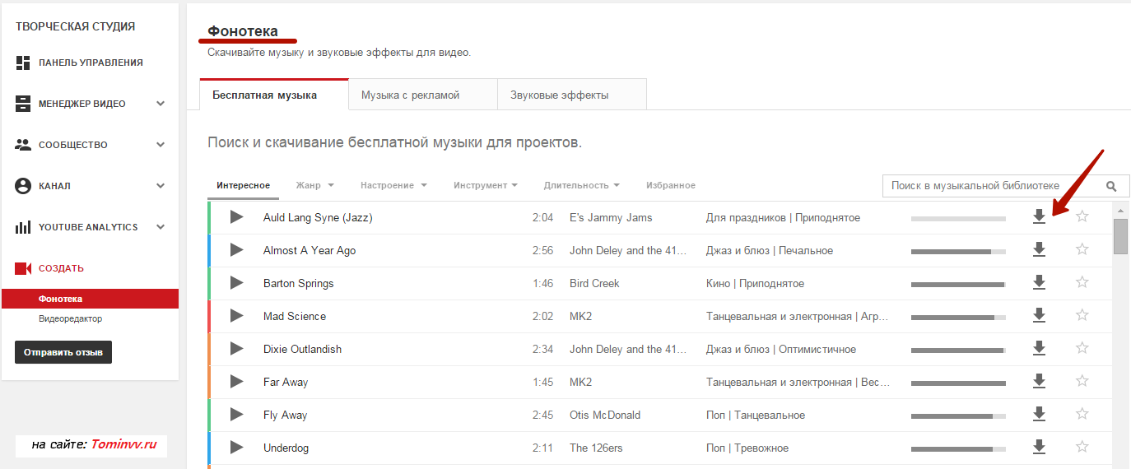Download the Almost A Year Ago track
The image size is (1131, 469).
click(1039, 250)
